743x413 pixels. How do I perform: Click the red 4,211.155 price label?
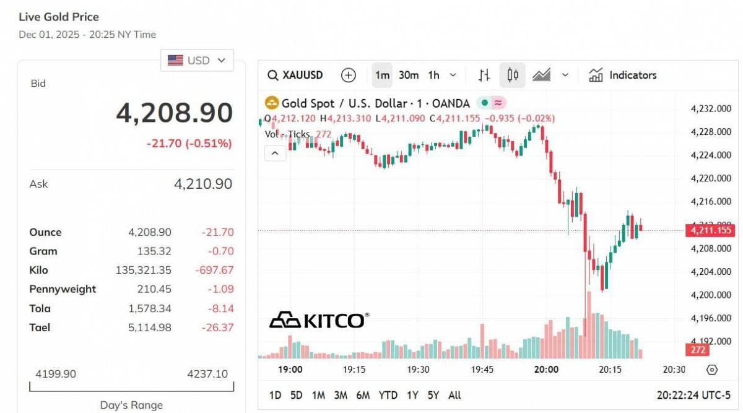[x=710, y=230]
